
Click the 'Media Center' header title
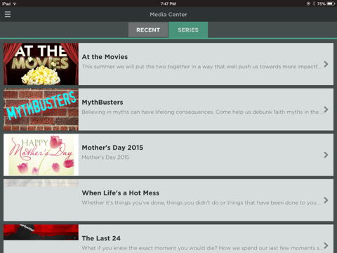tap(168, 15)
